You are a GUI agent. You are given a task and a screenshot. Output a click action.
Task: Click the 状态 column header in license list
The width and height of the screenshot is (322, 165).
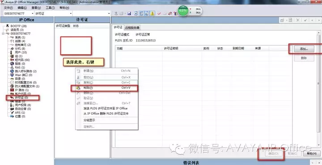click(76, 26)
